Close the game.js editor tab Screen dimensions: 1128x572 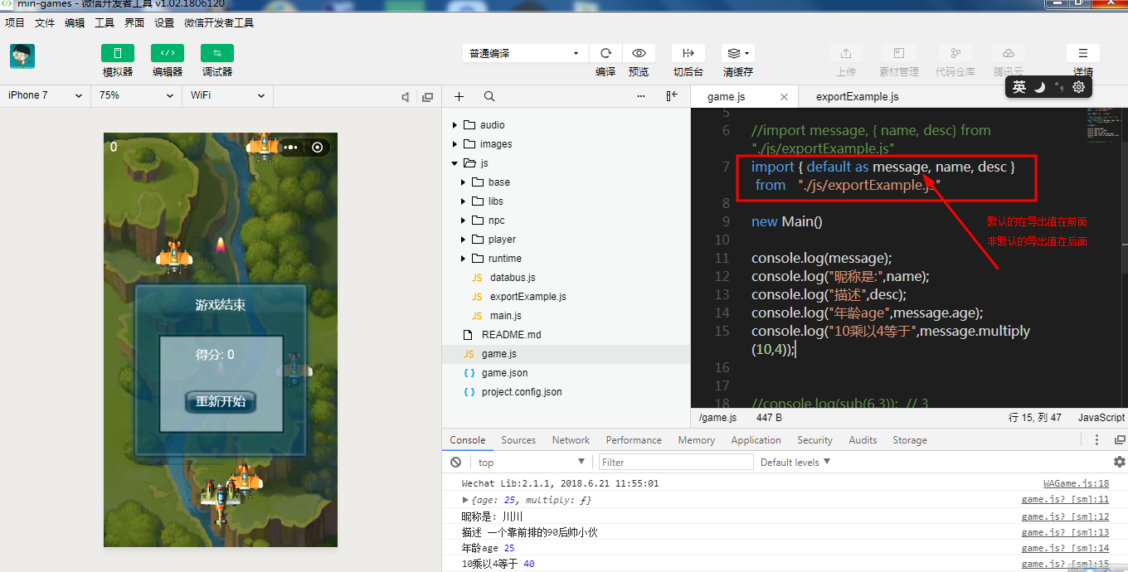point(784,97)
